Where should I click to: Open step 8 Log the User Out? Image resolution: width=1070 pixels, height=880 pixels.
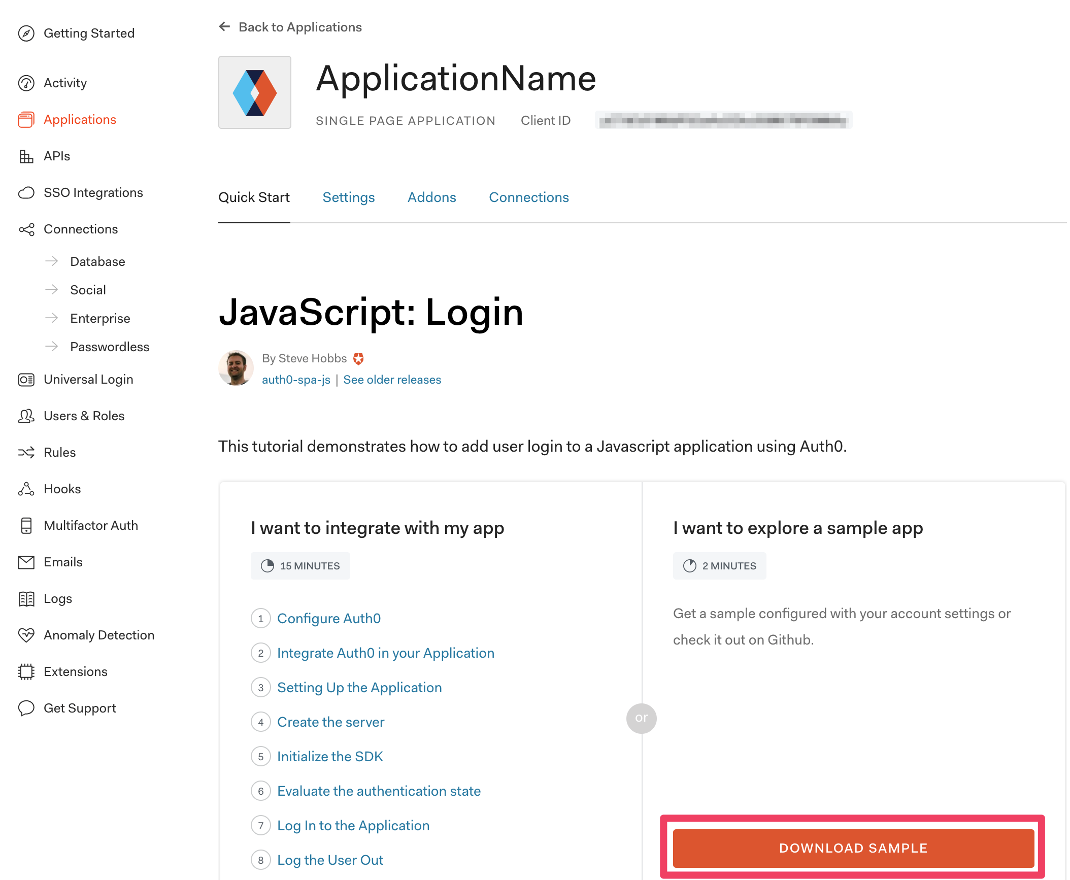click(x=330, y=860)
